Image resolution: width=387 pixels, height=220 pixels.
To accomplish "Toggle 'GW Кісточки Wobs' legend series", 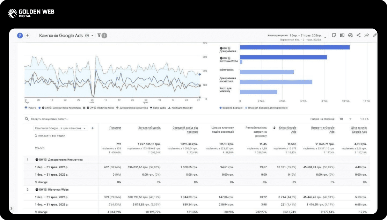I will (x=99, y=108).
